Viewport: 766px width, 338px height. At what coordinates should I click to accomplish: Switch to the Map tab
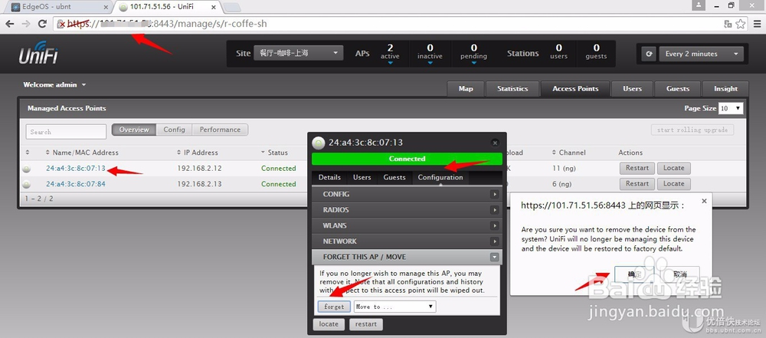[466, 89]
